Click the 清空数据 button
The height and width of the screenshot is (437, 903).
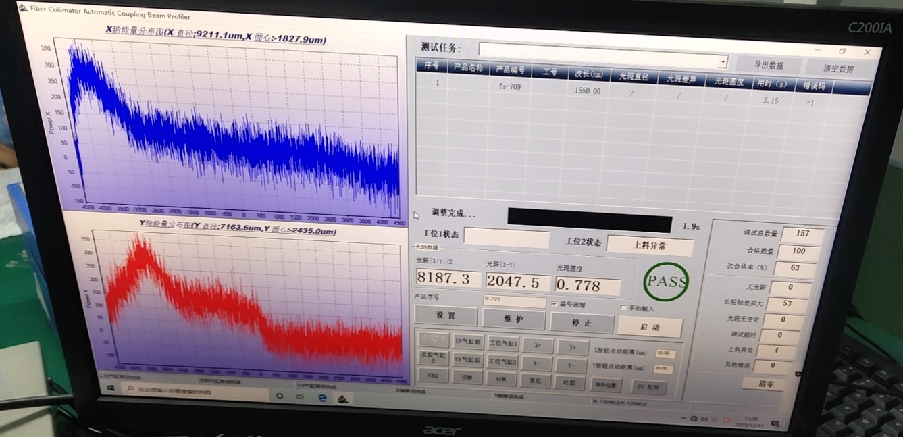[838, 69]
